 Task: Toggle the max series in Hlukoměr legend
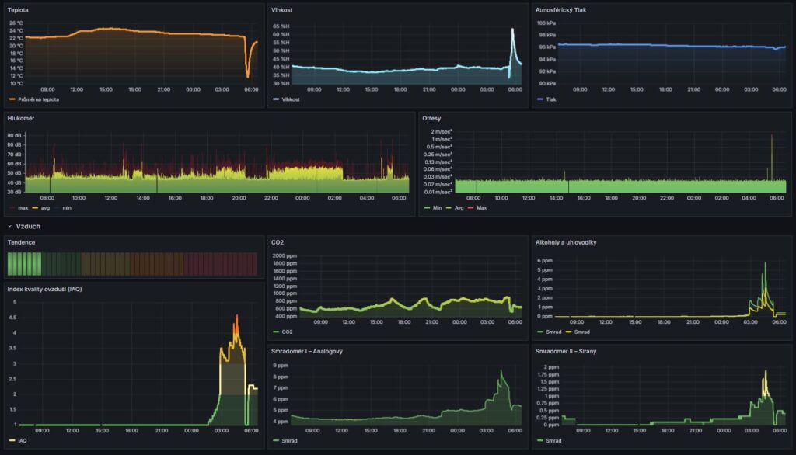[x=23, y=208]
